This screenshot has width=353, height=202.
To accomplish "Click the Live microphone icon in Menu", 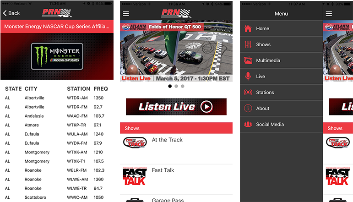I will (x=248, y=76).
